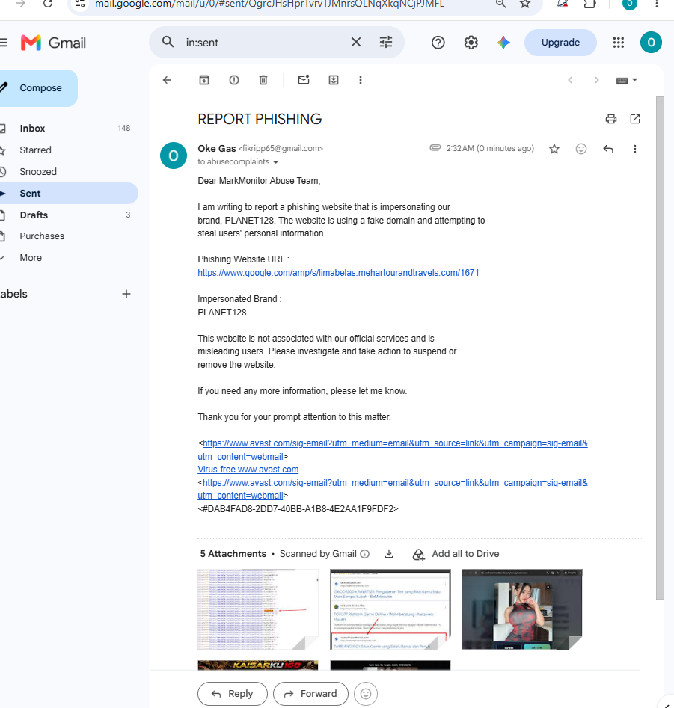Open the phishing website URL link
Screen dimensions: 674x708
tap(338, 273)
